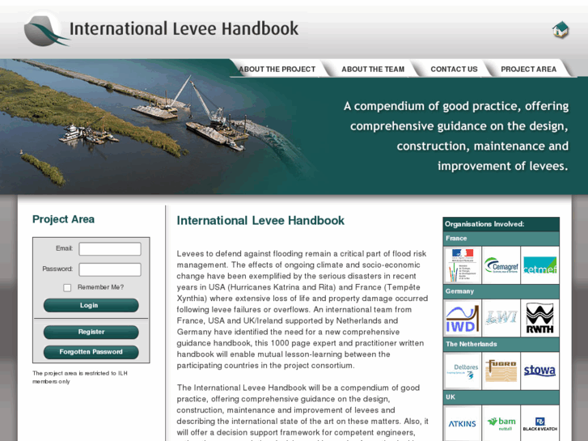Click the home icon in the header
588x441 pixels.
pyautogui.click(x=561, y=31)
